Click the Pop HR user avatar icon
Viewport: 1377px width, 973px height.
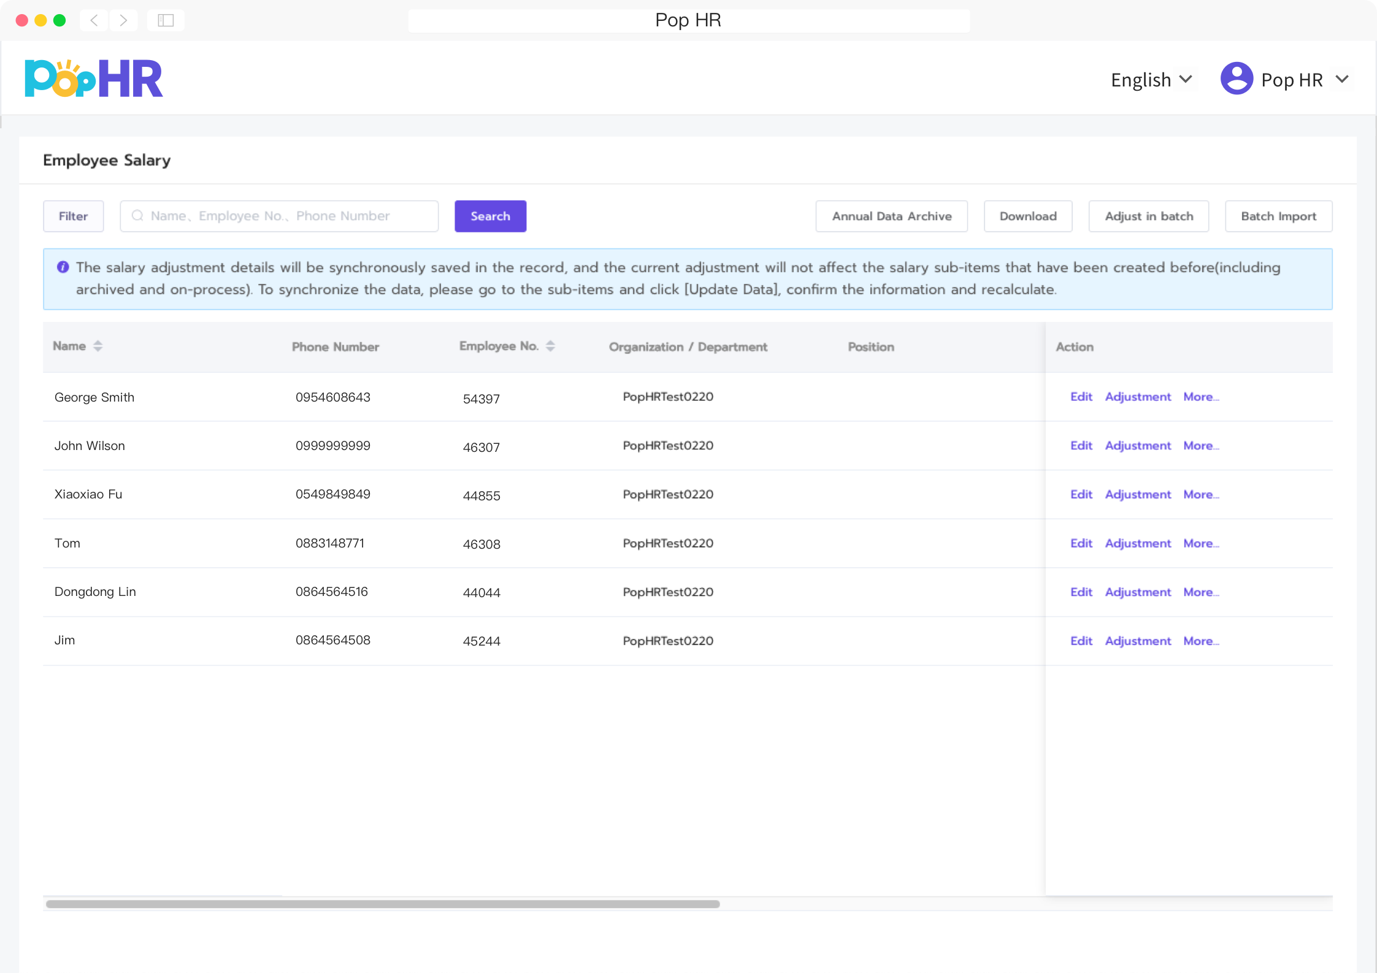[1236, 78]
